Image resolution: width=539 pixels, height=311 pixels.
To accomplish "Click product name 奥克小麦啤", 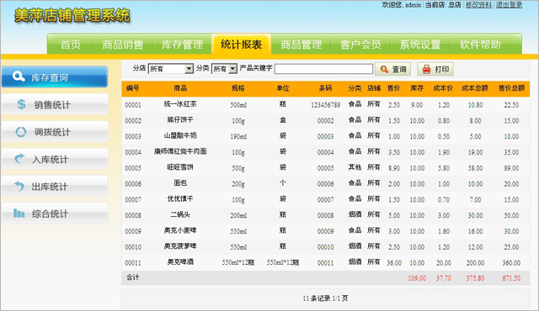I will tap(180, 230).
